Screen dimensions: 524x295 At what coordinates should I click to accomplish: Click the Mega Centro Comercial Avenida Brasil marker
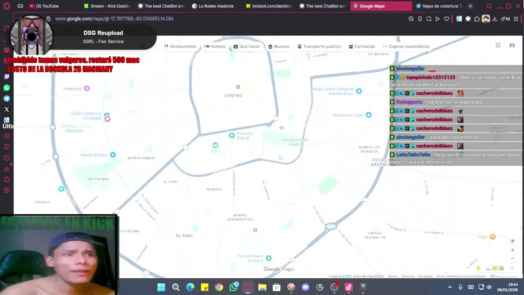[x=359, y=91]
